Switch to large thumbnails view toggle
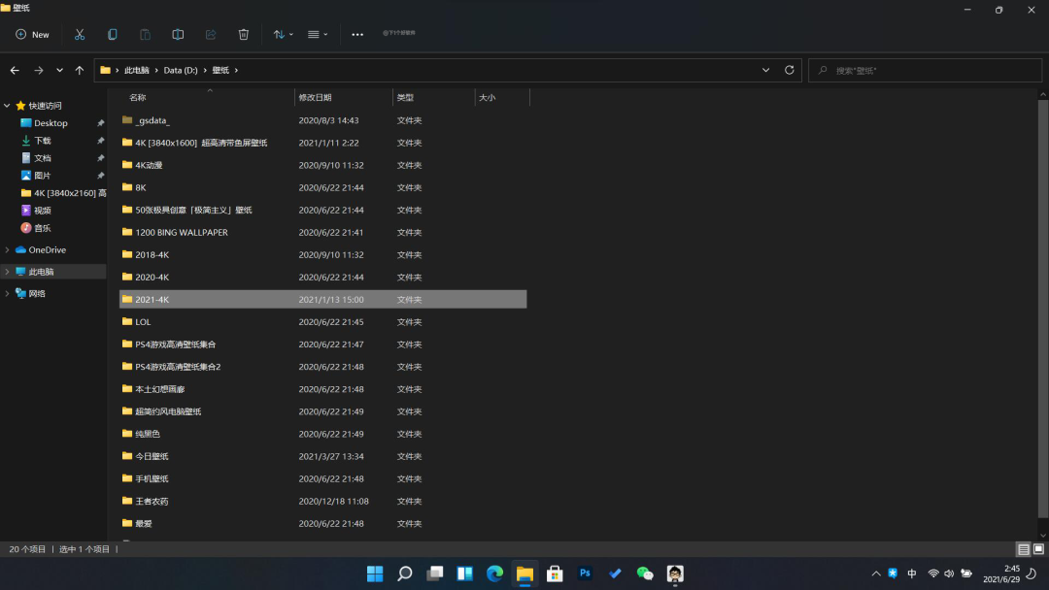Image resolution: width=1049 pixels, height=590 pixels. pyautogui.click(x=1038, y=549)
